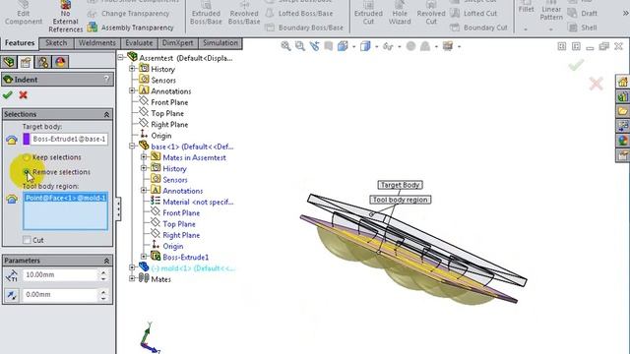Accept Indent with green checkmark in panel
This screenshot has height=354, width=630.
pos(7,95)
